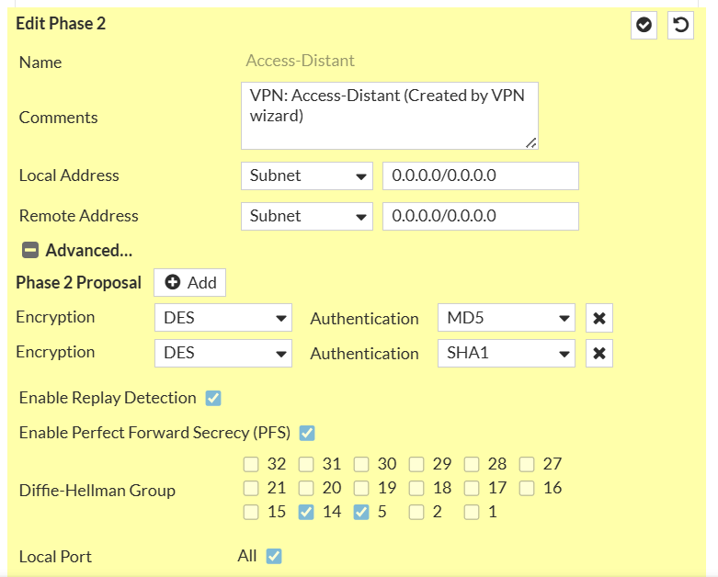Screen dimensions: 718x577
Task: Remove the DES-MD5 proposal row
Action: click(599, 318)
